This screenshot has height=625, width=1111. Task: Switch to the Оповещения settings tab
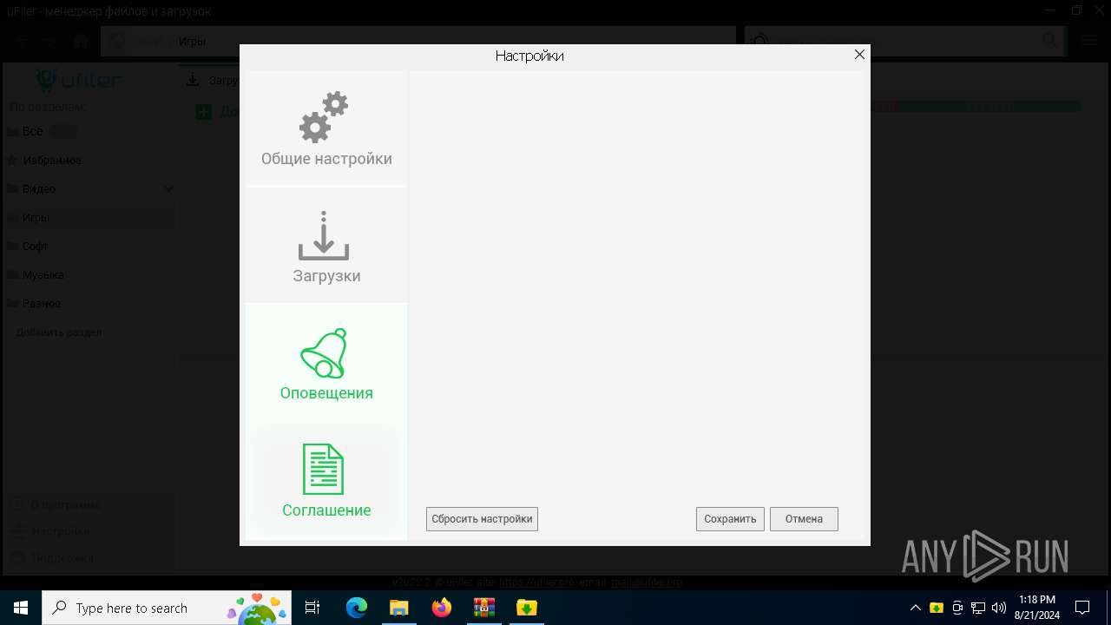[x=326, y=363]
